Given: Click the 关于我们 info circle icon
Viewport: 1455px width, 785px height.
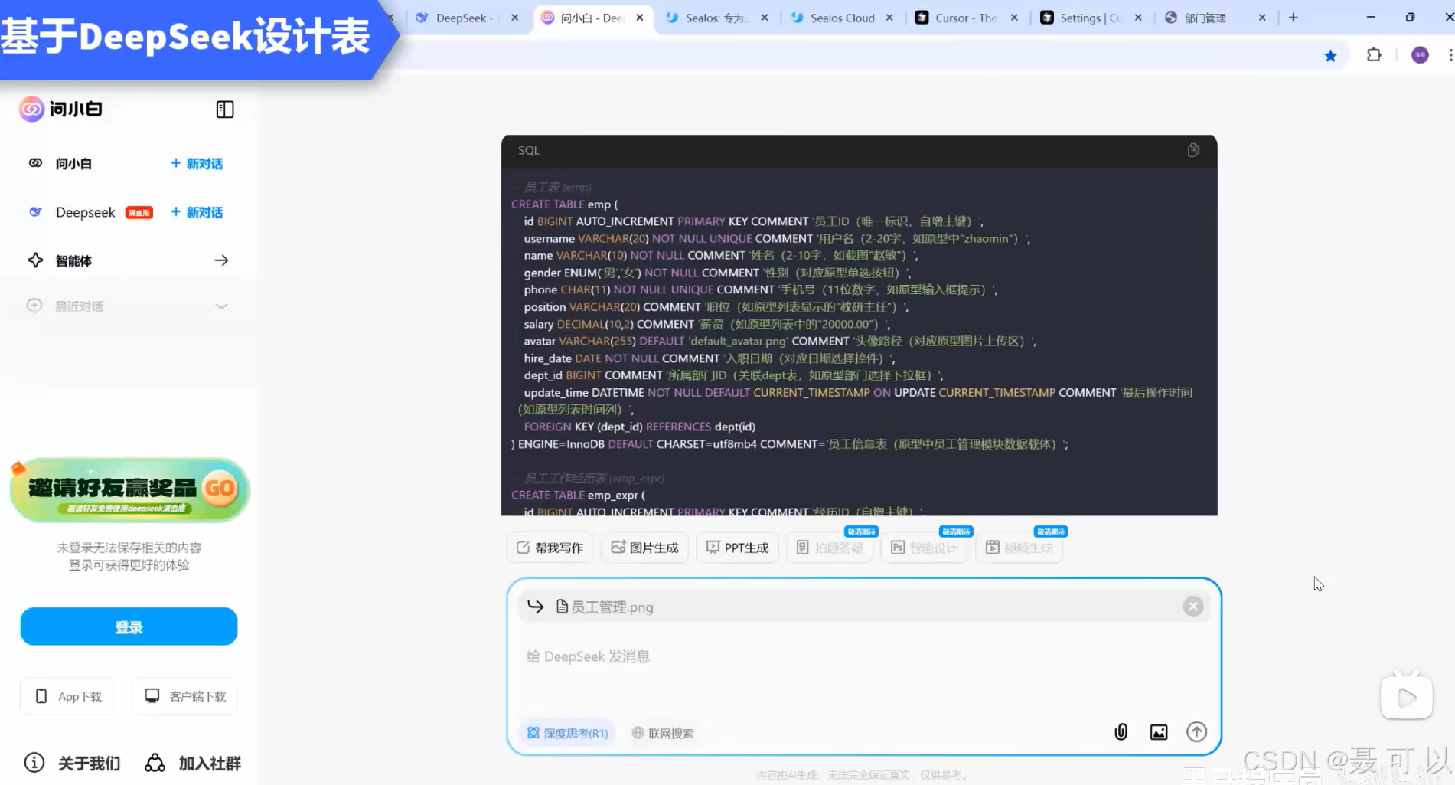Looking at the screenshot, I should 34,763.
